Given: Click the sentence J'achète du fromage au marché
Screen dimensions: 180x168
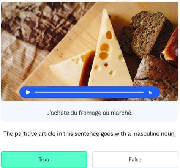Looking at the screenshot, I should (x=90, y=113).
